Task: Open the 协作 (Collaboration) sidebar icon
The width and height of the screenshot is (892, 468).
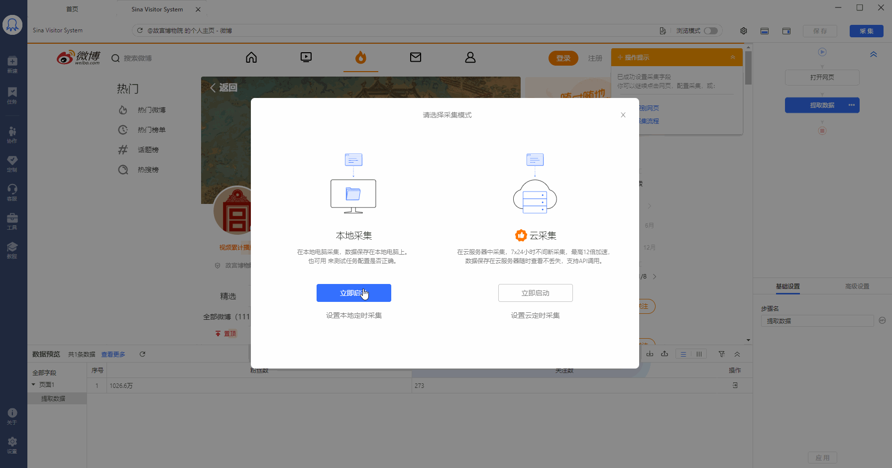Action: tap(12, 134)
